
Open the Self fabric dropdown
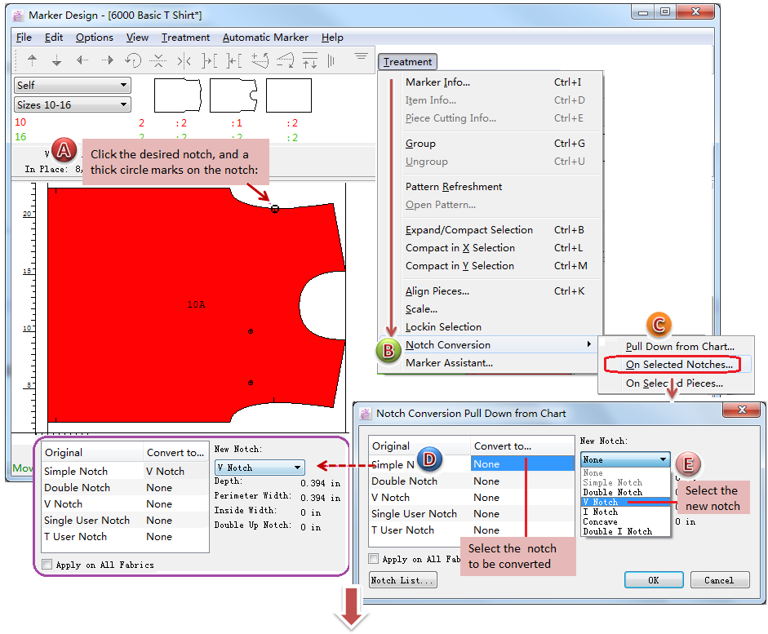[x=73, y=85]
